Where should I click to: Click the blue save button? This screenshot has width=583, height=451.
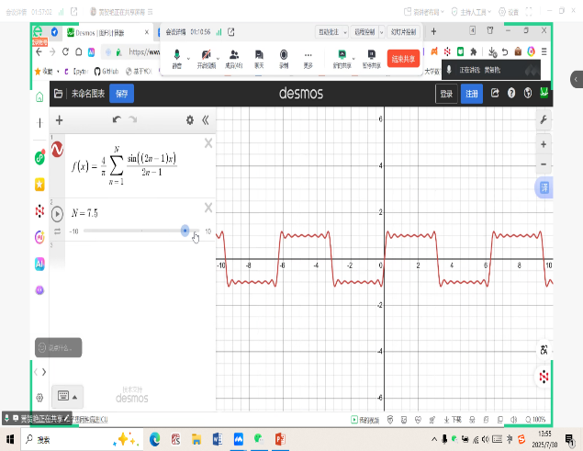click(120, 93)
